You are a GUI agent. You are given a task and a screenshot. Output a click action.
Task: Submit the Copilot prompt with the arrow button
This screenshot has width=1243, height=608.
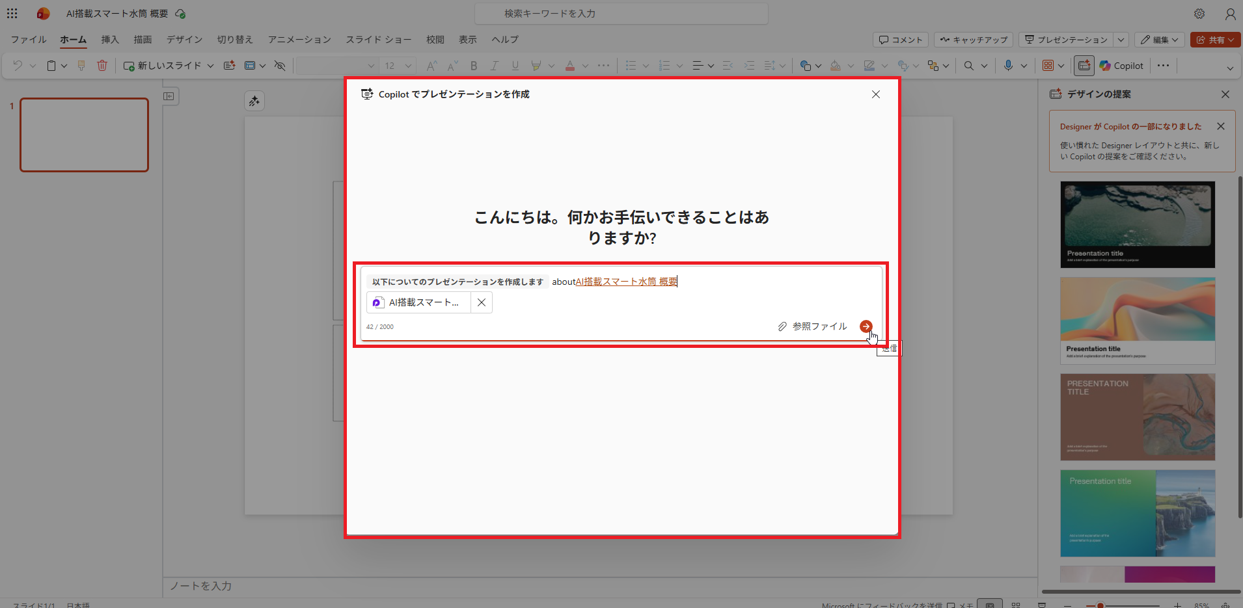(x=866, y=326)
